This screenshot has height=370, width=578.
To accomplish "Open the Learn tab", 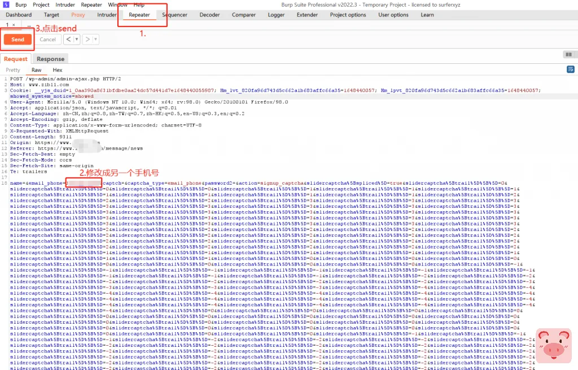I will coord(427,15).
